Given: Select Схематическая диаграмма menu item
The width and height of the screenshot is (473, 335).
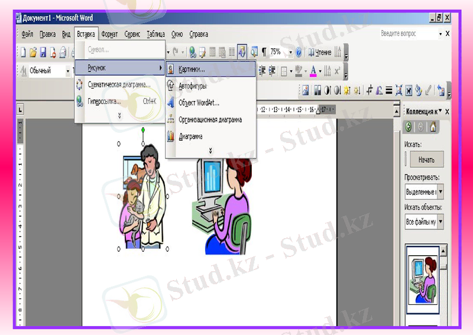Looking at the screenshot, I should click(120, 84).
